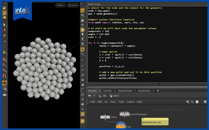Open the Asset Browser tab
This screenshot has width=209, height=130.
pos(144,91)
